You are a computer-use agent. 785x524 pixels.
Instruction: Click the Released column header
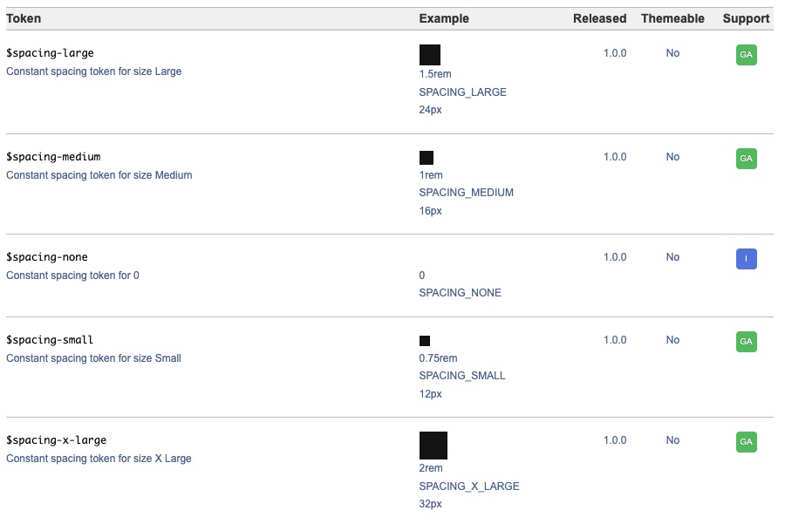coord(599,18)
